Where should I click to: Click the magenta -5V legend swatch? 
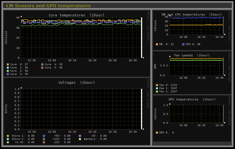[x=80, y=136]
